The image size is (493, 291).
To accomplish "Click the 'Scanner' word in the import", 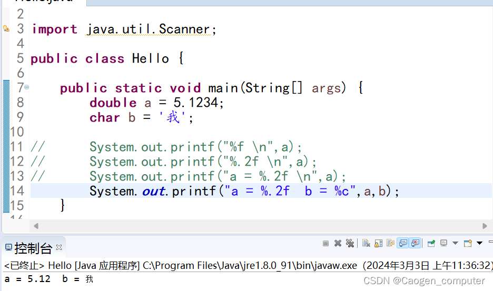I will point(184,29).
